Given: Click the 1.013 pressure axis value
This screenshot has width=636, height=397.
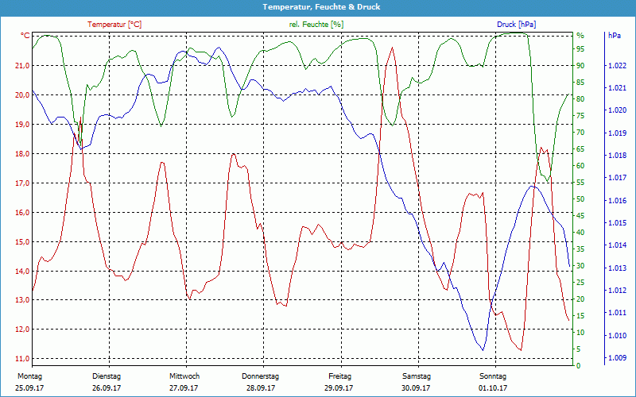Looking at the screenshot, I should click(618, 268).
